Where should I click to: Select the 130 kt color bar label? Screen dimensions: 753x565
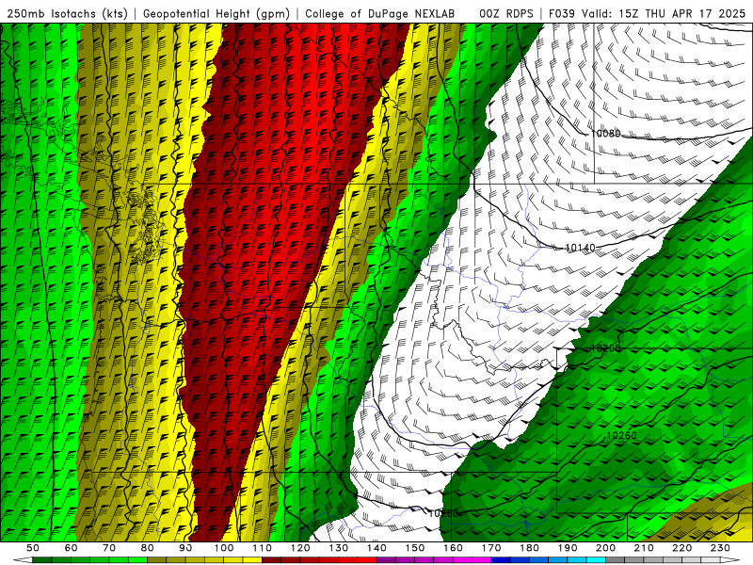pyautogui.click(x=339, y=548)
